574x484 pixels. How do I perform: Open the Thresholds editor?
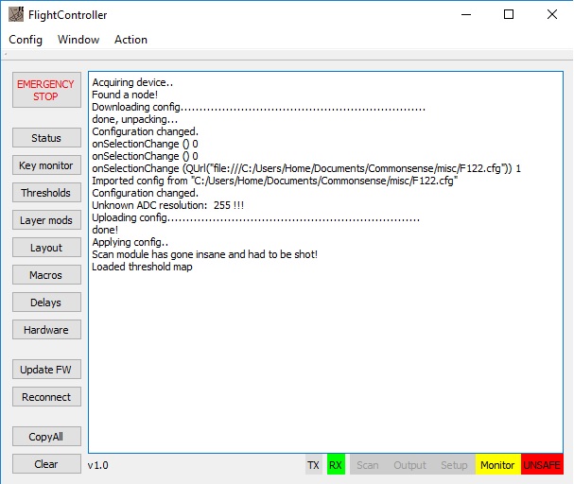(46, 193)
